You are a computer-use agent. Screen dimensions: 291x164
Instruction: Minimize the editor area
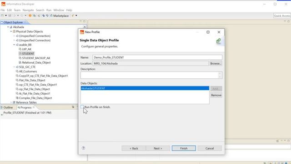(285, 21)
